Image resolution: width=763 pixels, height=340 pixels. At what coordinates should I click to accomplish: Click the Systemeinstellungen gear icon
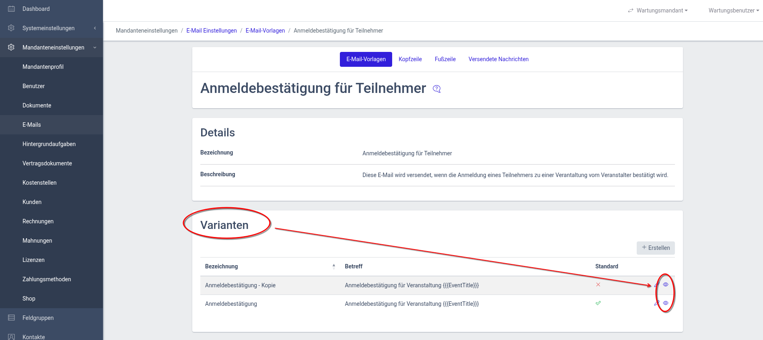tap(11, 28)
